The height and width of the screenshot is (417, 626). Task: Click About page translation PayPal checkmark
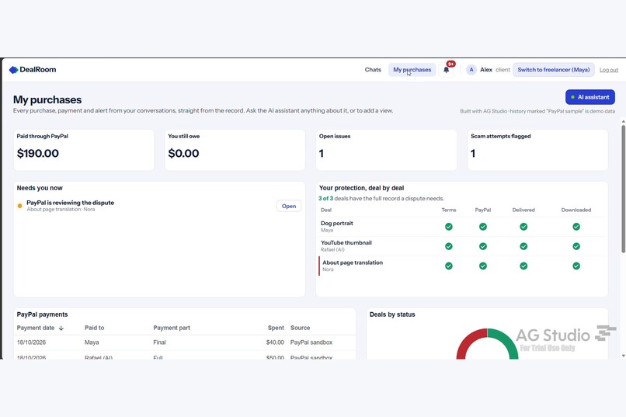point(483,266)
